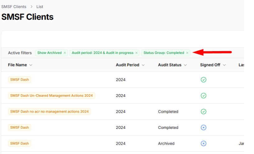Open SMSF Dash no acr no management actions 2024

pyautogui.click(x=49, y=112)
